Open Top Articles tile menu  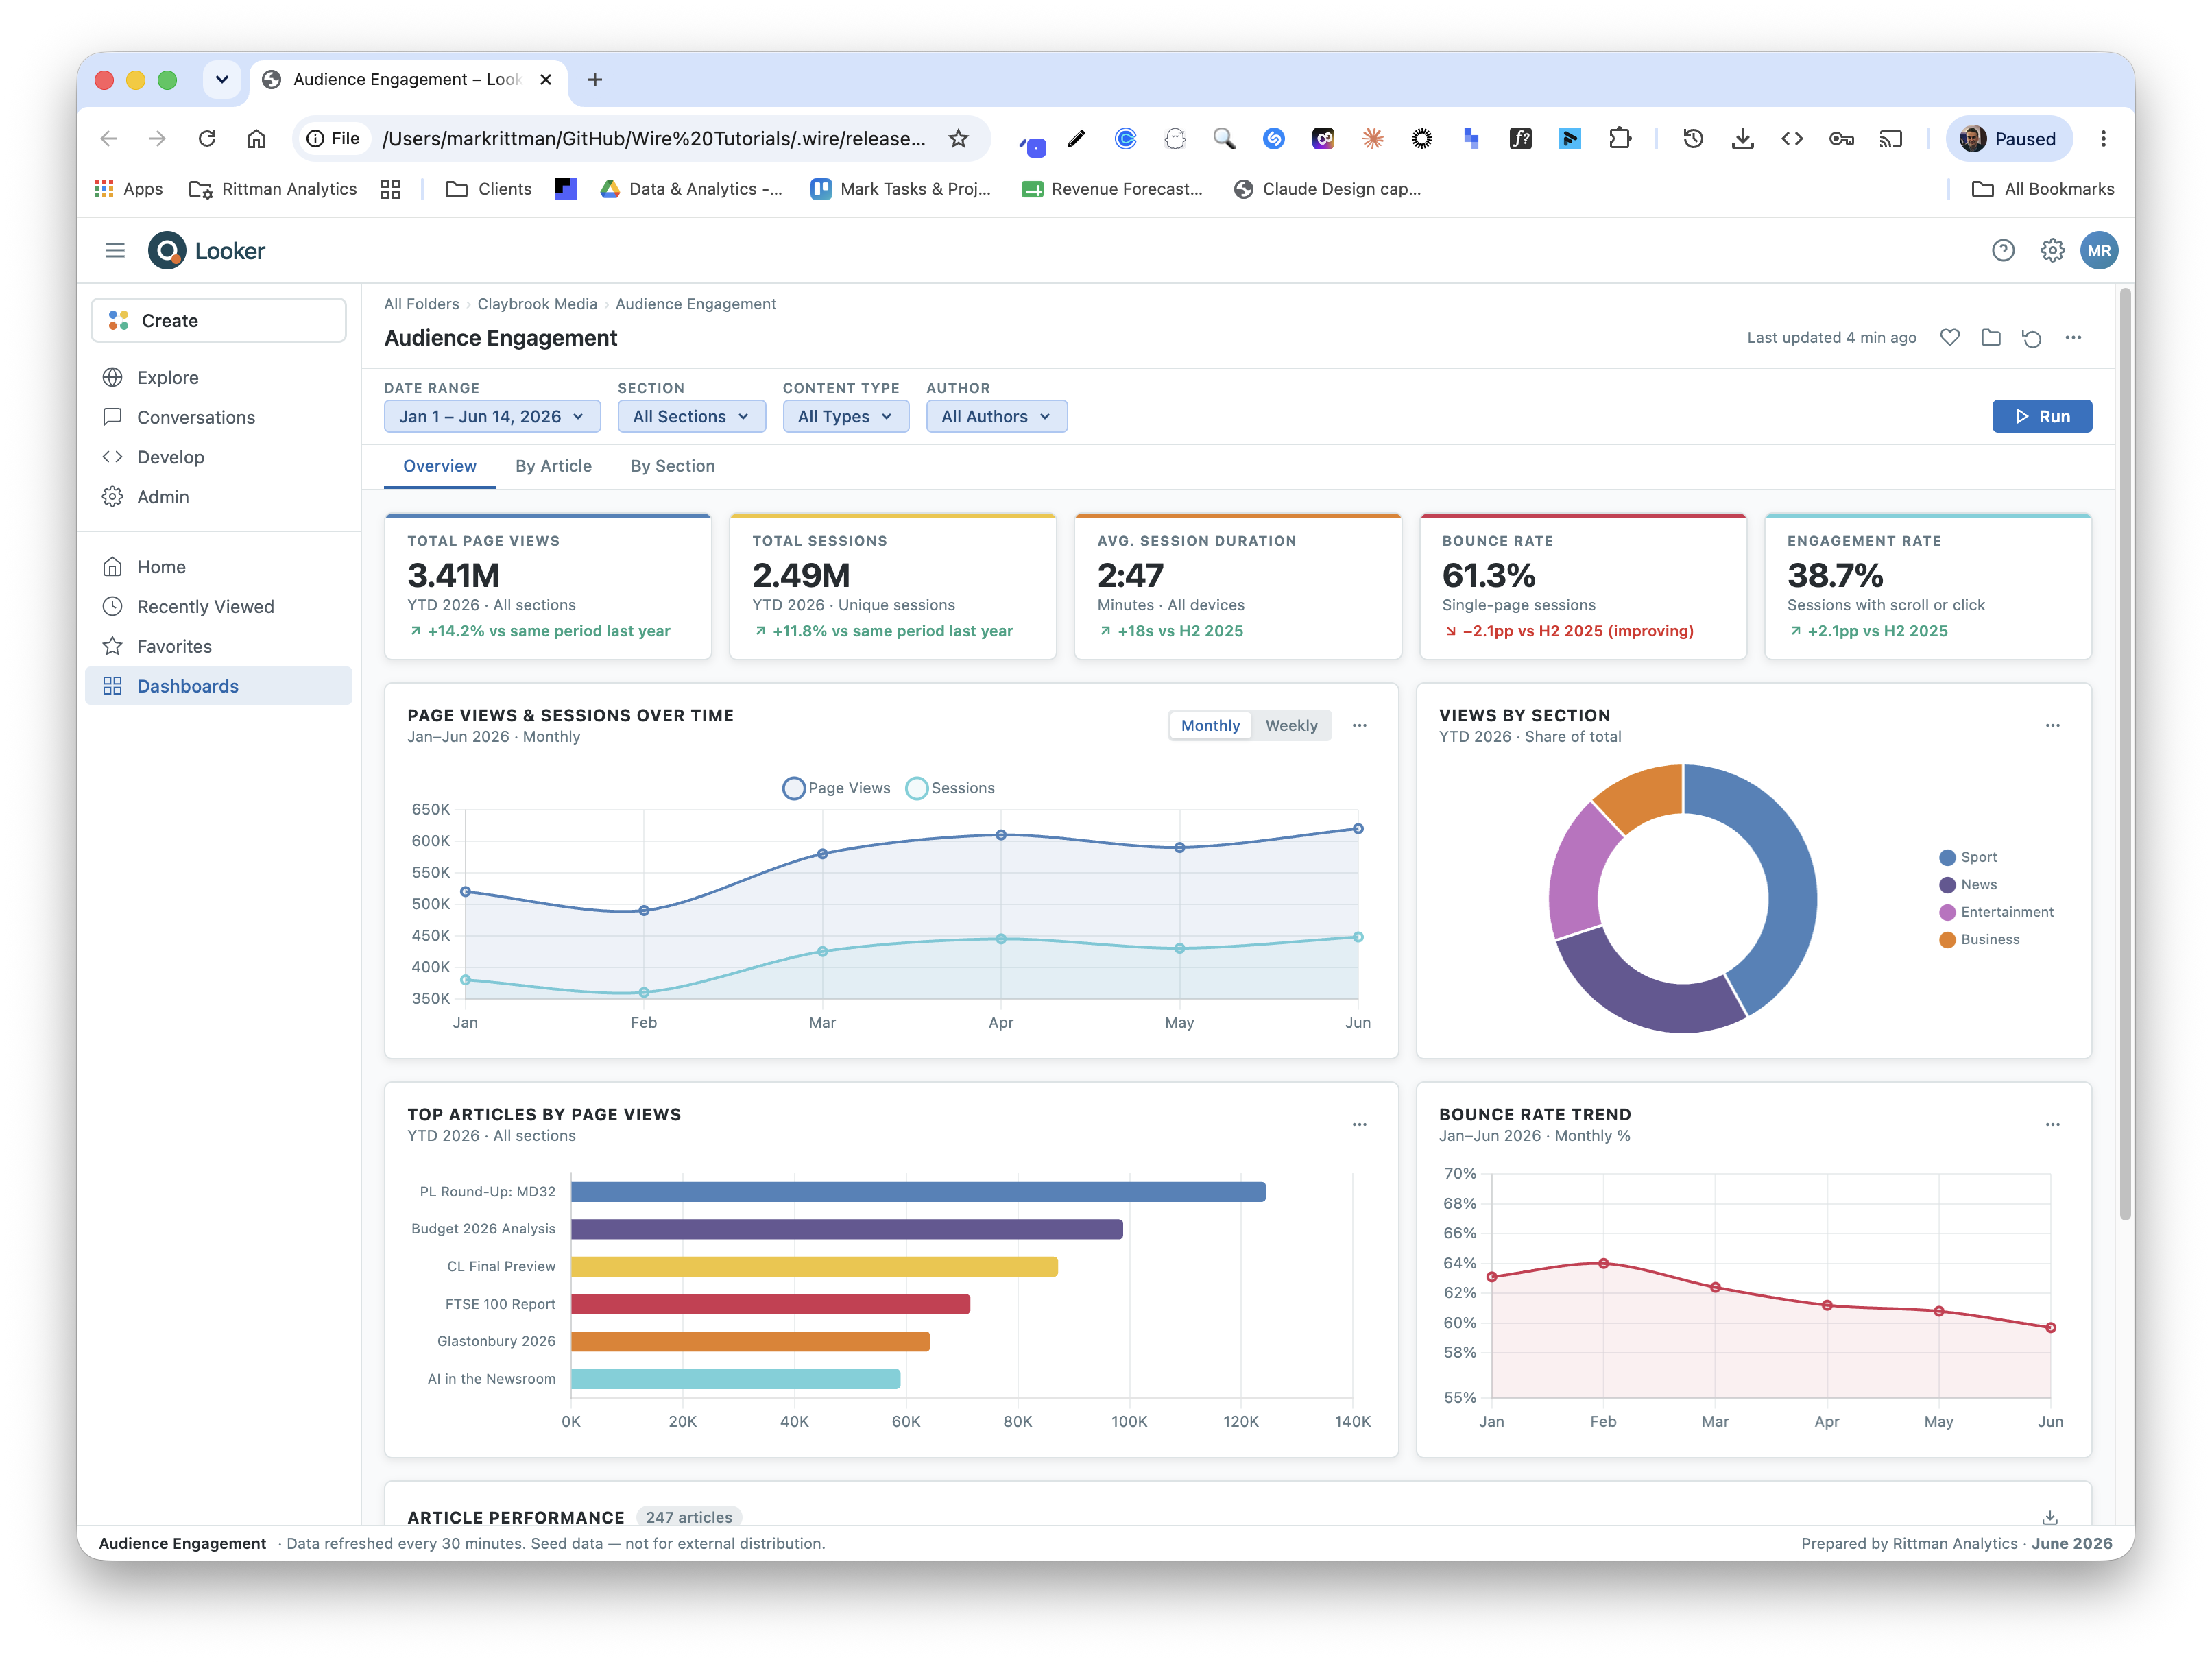1359,1124
